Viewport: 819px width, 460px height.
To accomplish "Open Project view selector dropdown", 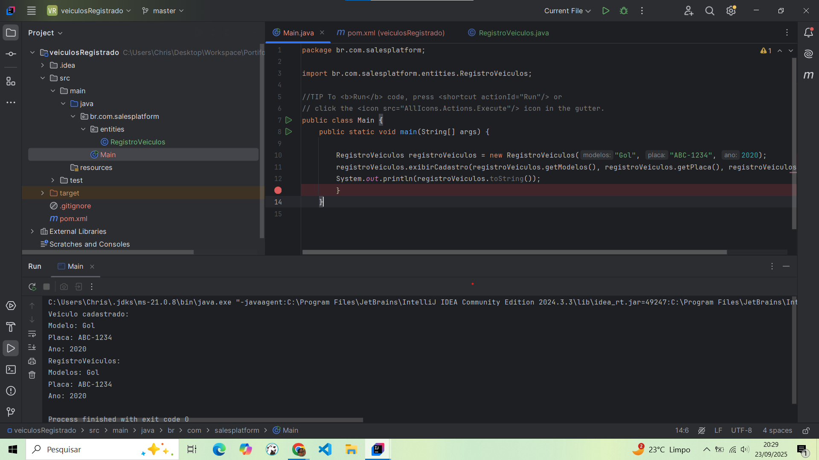I will click(x=45, y=33).
